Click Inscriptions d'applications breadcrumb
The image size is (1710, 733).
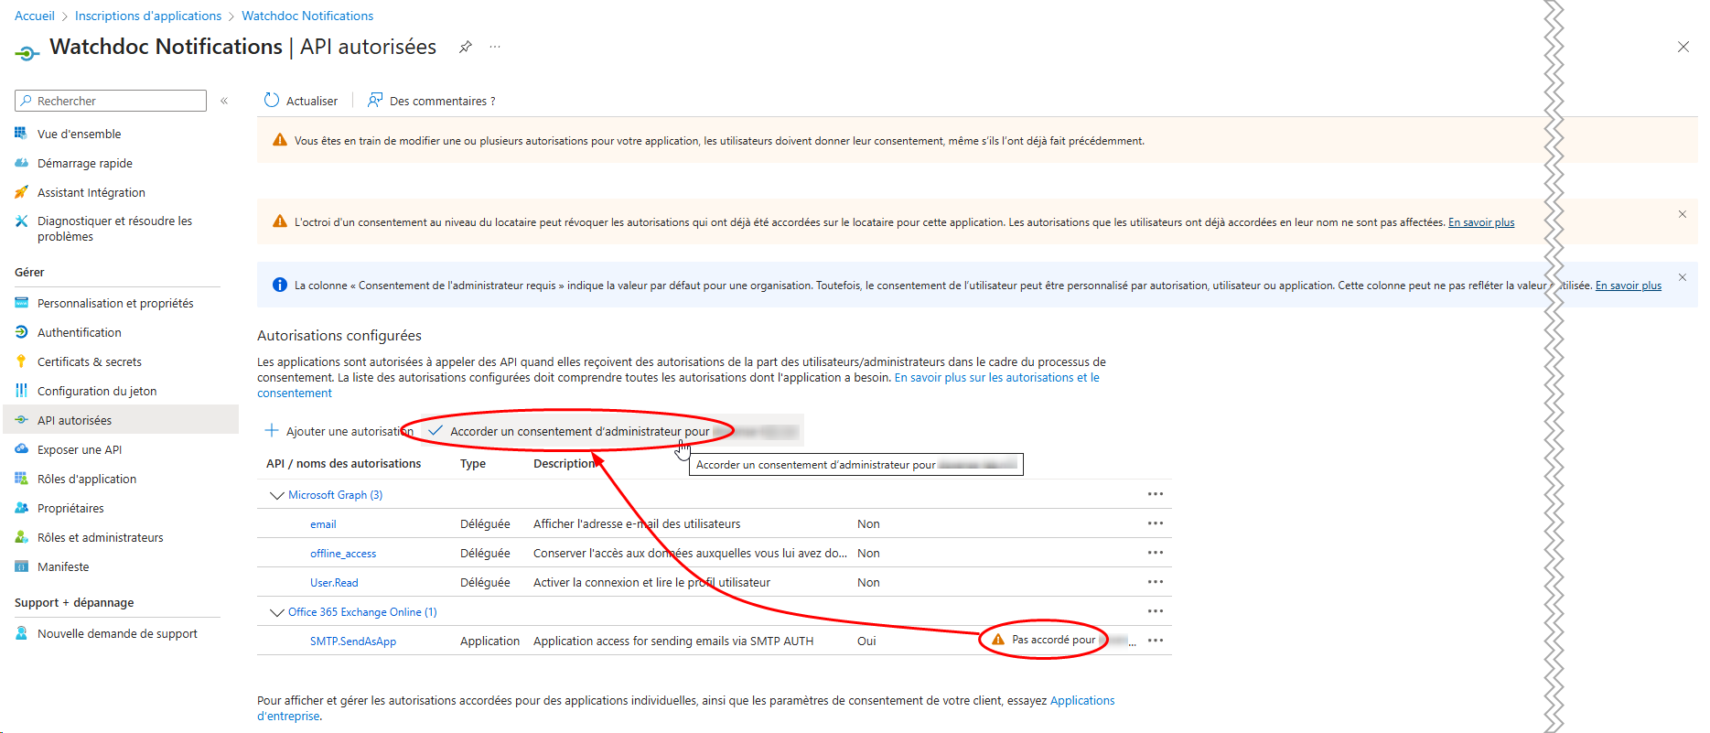(148, 16)
